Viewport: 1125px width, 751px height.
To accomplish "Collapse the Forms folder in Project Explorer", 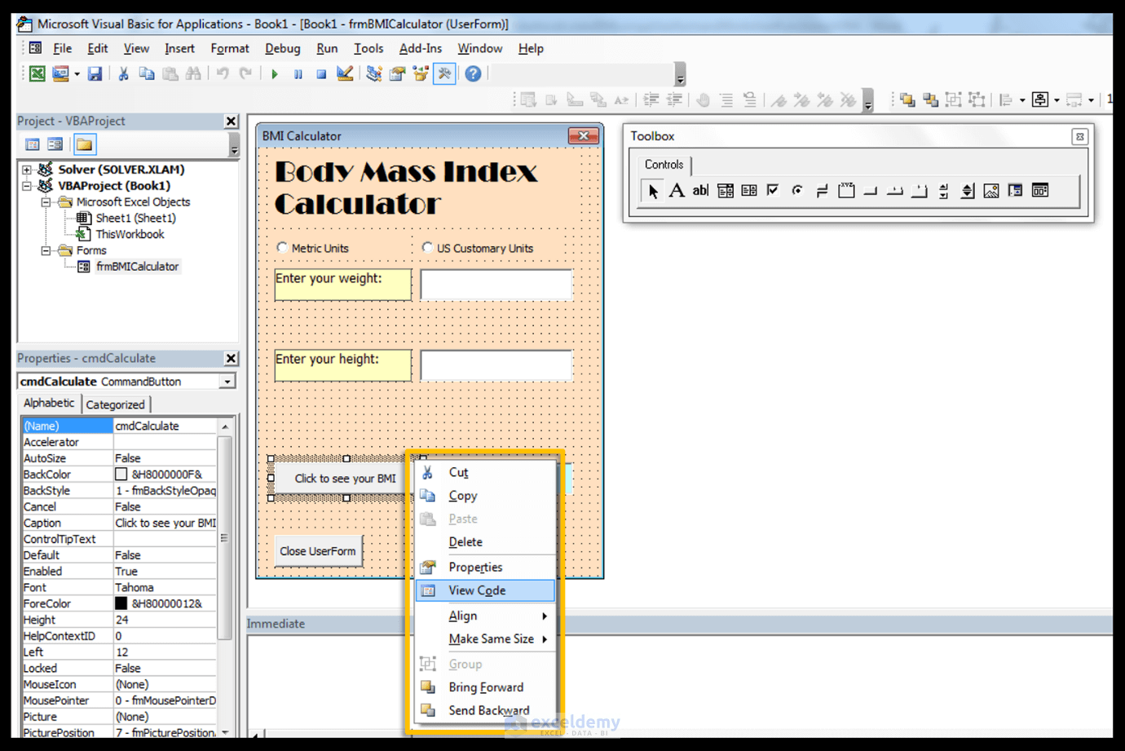I will tap(47, 250).
